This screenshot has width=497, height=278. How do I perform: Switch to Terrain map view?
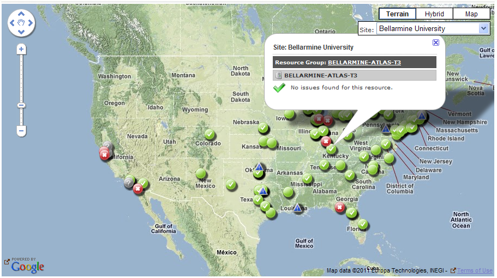tap(397, 14)
